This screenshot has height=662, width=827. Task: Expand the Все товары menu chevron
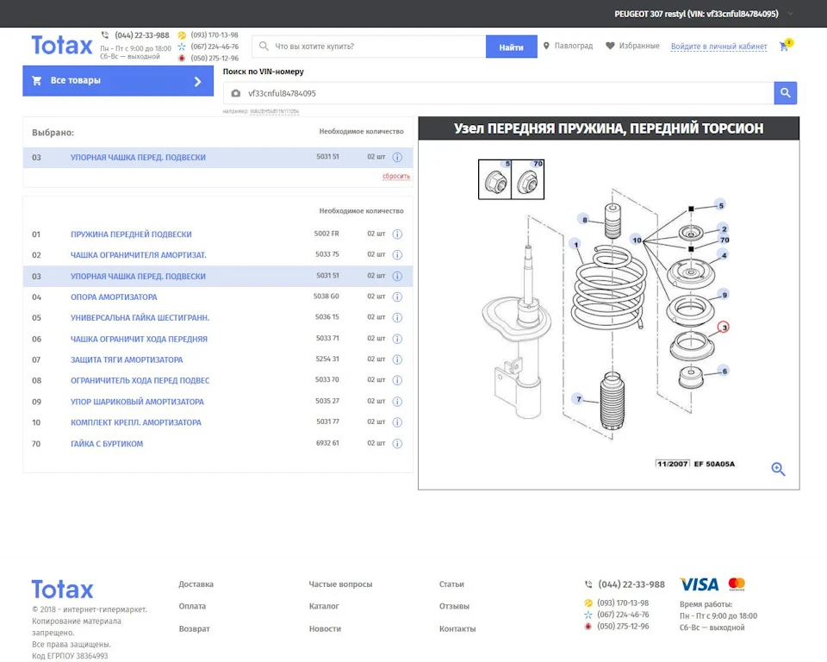(x=198, y=81)
